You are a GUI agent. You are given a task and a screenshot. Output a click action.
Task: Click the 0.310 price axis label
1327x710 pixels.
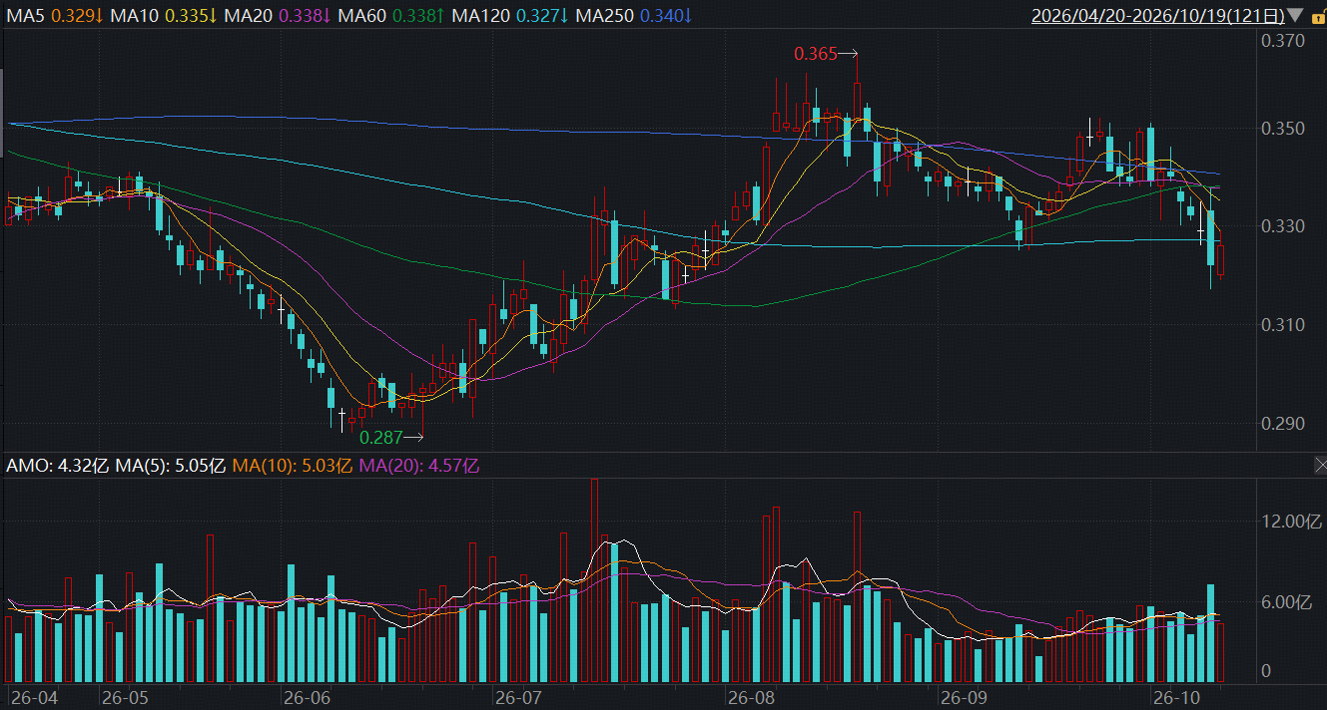tap(1283, 325)
